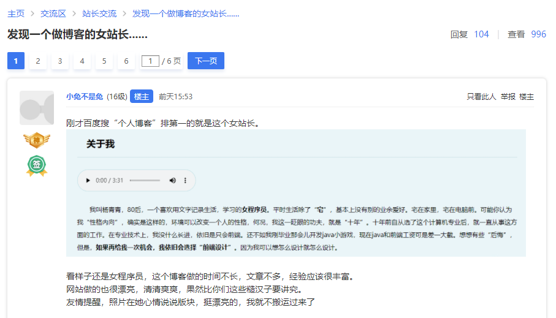Open username 小兔不是兔 profile
This screenshot has width=556, height=318.
click(85, 97)
